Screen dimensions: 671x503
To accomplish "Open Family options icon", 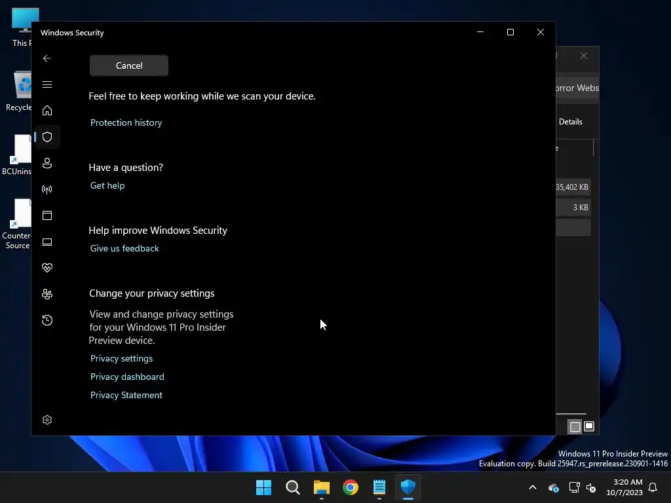I will [x=47, y=294].
